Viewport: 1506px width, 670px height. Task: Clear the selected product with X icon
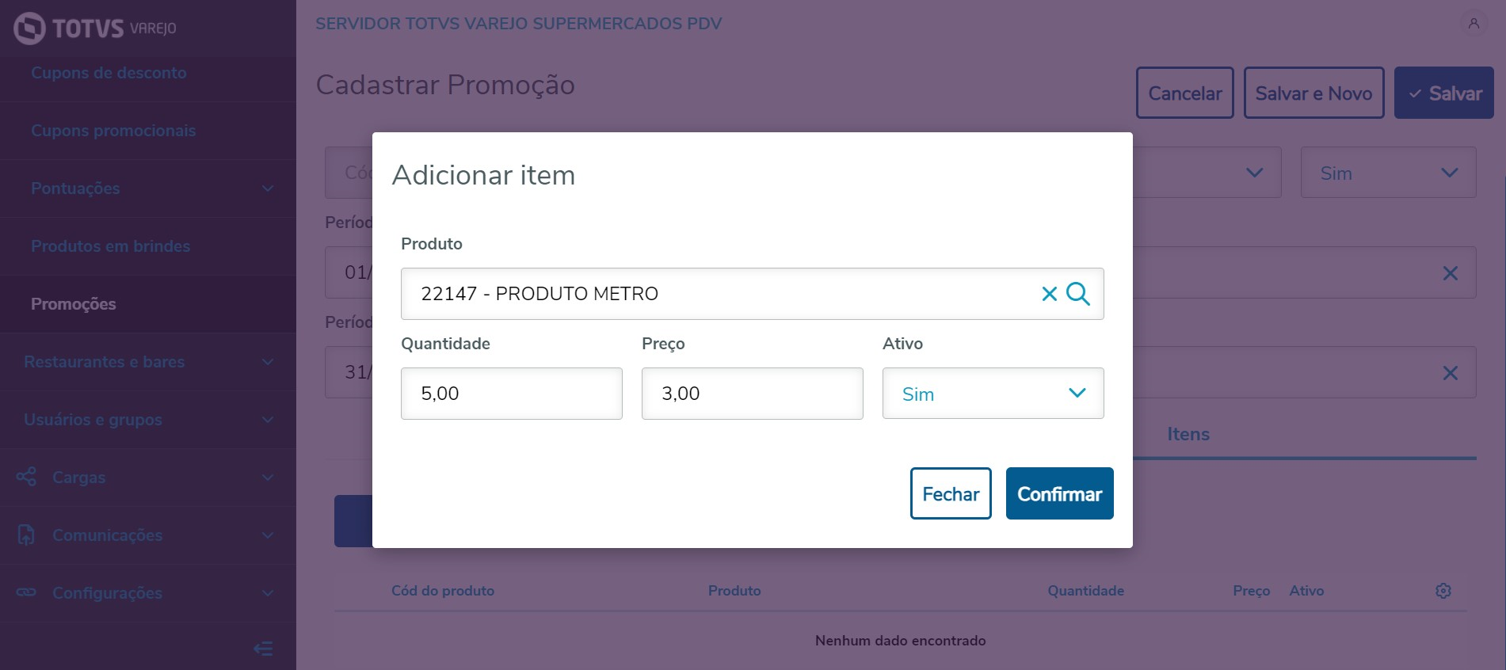point(1049,294)
